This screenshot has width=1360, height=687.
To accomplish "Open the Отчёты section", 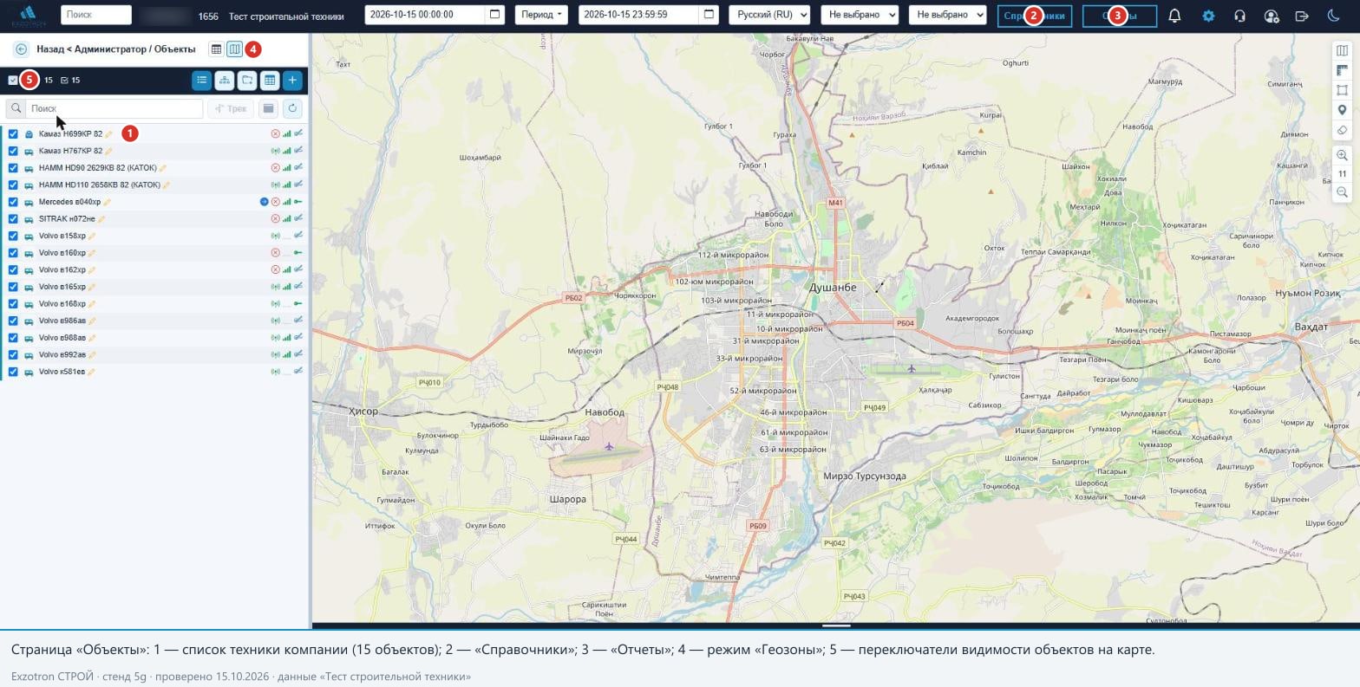I will click(x=1119, y=16).
